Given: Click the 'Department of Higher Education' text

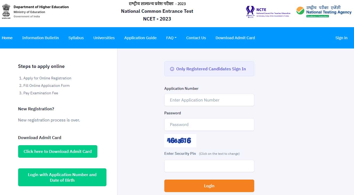Looking at the screenshot, I should tap(41, 7).
